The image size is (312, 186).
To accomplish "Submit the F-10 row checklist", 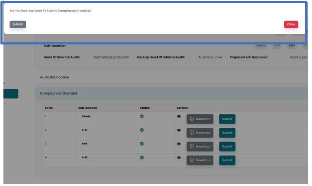I will point(227,160).
